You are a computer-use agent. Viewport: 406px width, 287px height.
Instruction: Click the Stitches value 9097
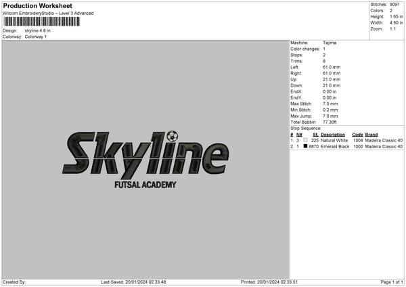[x=394, y=5]
